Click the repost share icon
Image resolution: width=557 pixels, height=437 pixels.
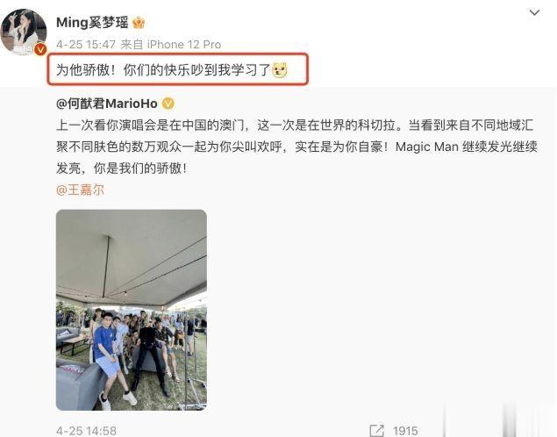click(x=376, y=430)
